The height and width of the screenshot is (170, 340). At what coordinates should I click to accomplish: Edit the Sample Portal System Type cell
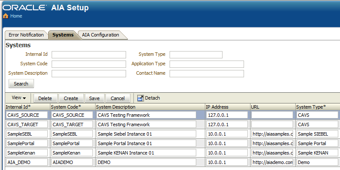coord(318,143)
